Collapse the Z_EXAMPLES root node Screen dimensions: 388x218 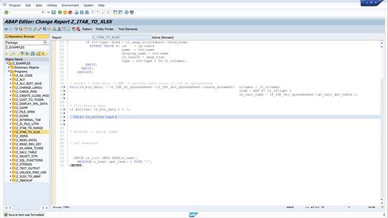pos(7,63)
